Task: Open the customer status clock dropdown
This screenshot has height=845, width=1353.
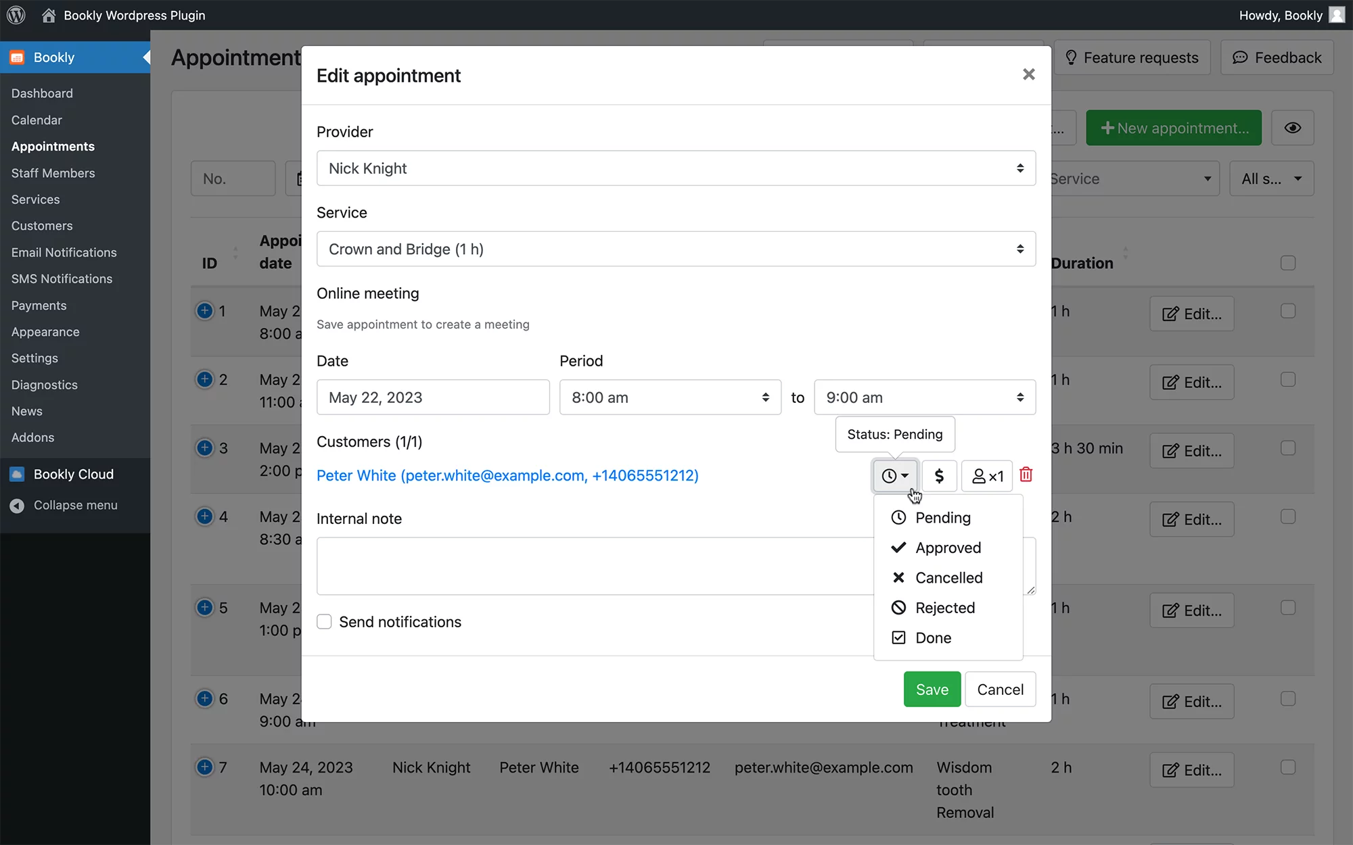Action: [895, 476]
